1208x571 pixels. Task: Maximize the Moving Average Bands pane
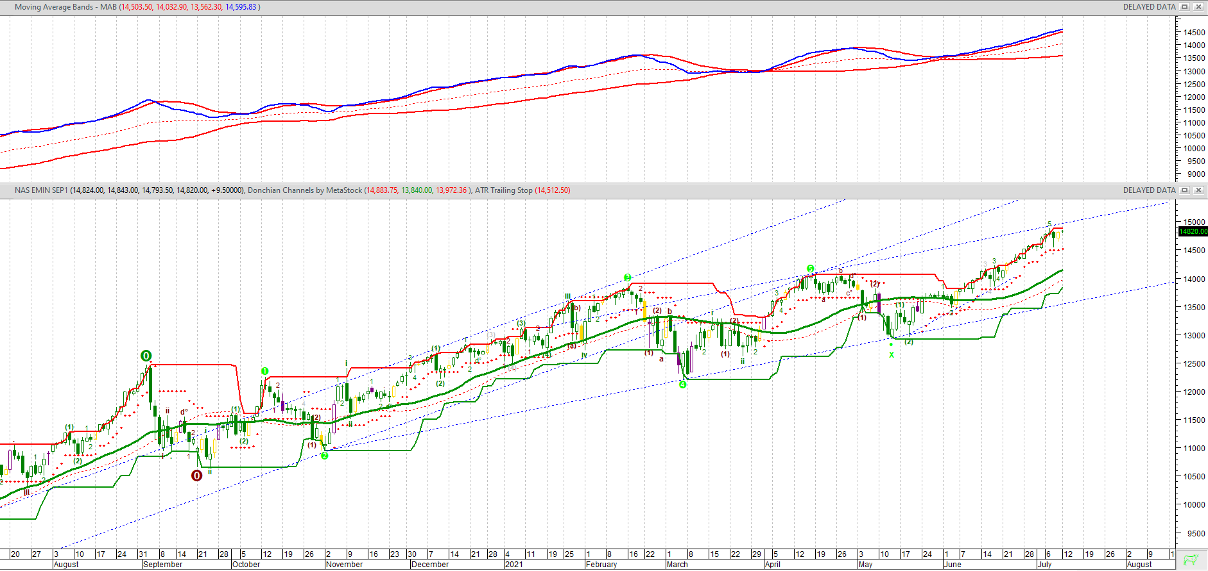1185,7
